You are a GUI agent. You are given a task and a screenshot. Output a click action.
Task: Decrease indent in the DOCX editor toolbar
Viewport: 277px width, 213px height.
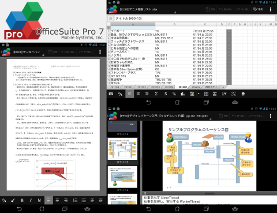[x=92, y=200]
